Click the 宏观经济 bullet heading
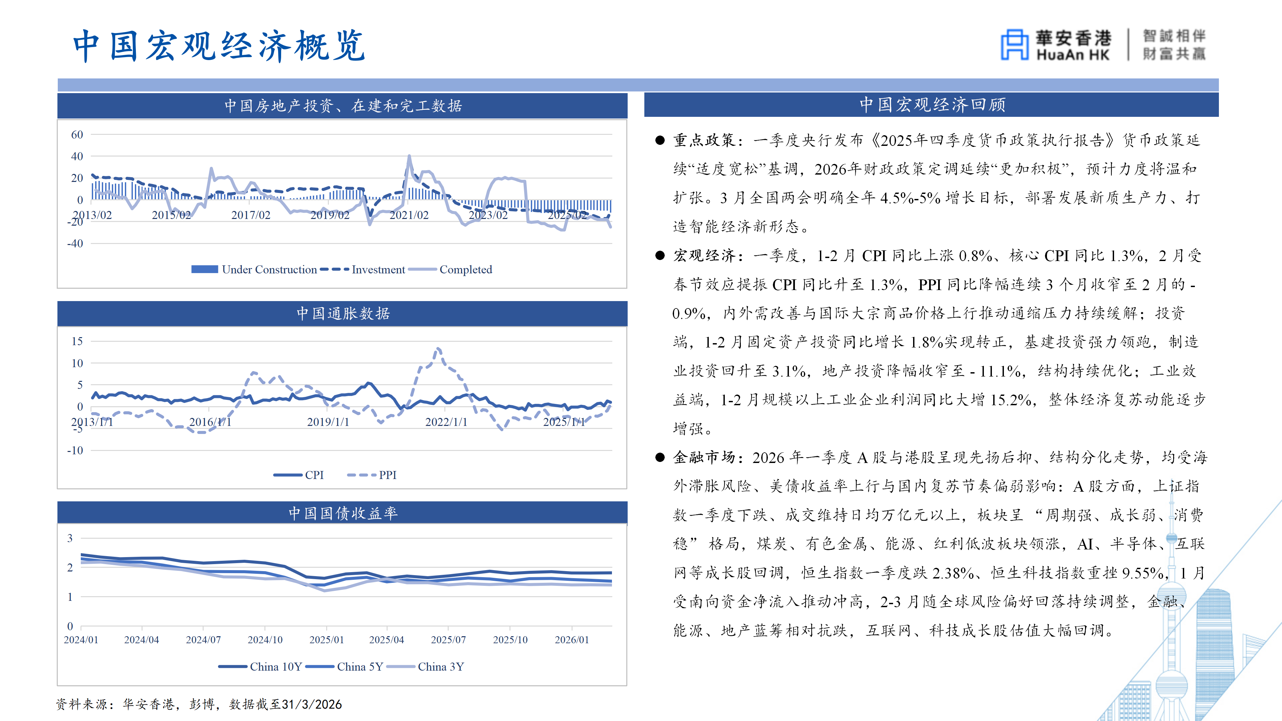 (704, 256)
